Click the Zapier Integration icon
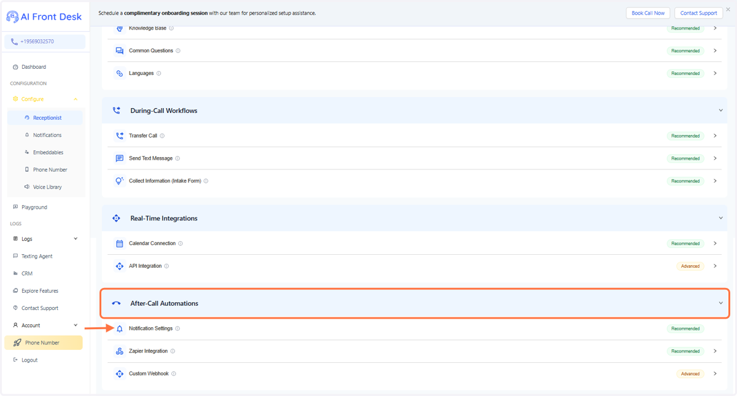Viewport: 737px width, 396px height. pos(120,351)
